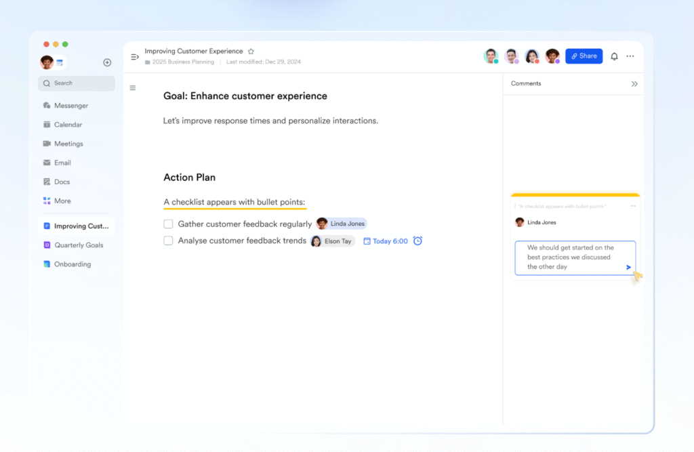The image size is (694, 452).
Task: Toggle the sidebar using the header collapse icon
Action: 135,56
